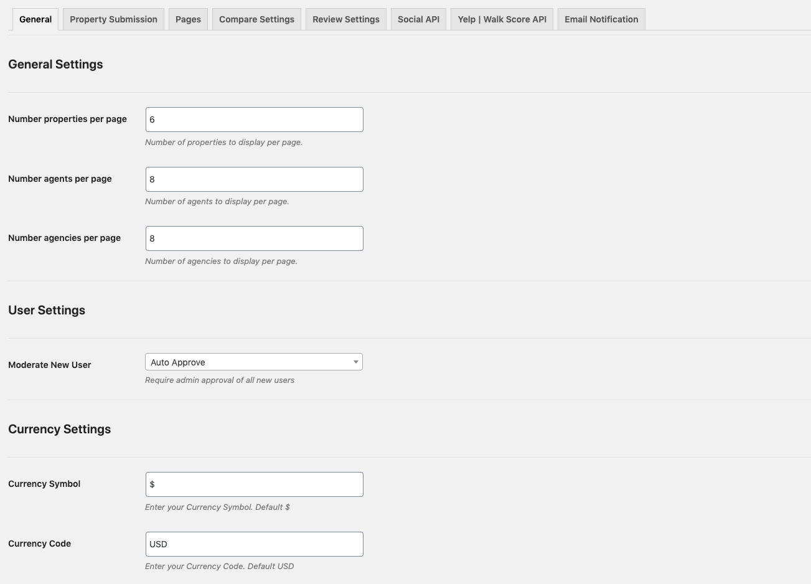The height and width of the screenshot is (584, 811).
Task: Click the Auto Approve dropdown arrow
Action: pyautogui.click(x=355, y=362)
